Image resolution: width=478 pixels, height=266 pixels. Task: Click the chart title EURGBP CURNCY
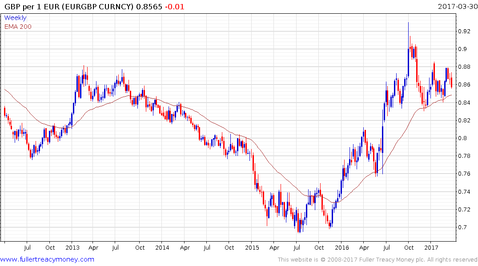click(97, 7)
